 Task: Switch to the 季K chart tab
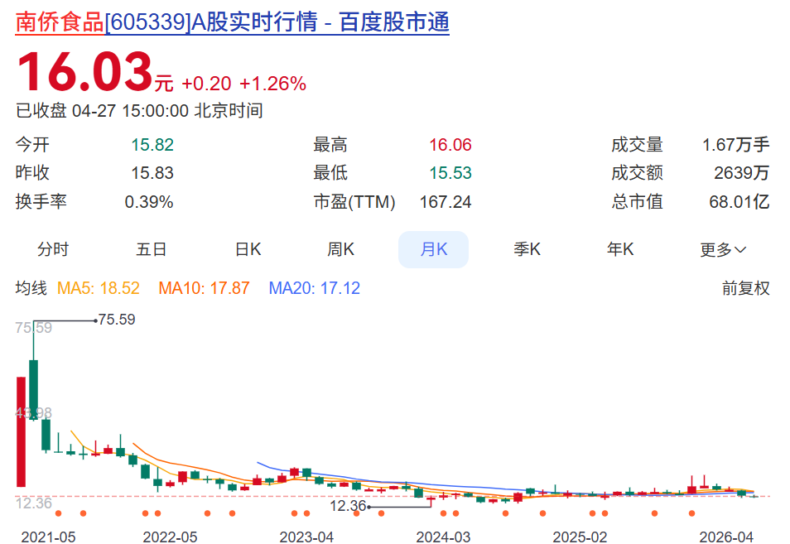point(527,249)
